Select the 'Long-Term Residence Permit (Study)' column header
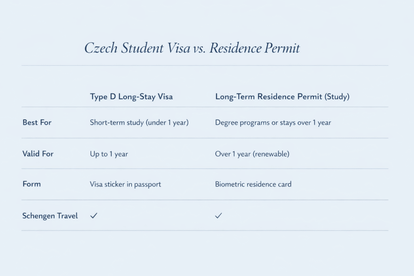This screenshot has width=414, height=276. pos(282,97)
